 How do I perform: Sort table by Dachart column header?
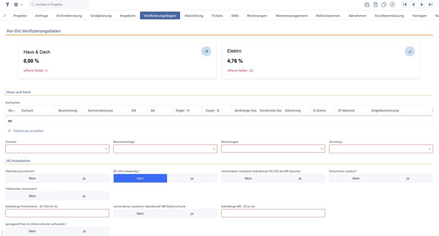[x=27, y=111]
